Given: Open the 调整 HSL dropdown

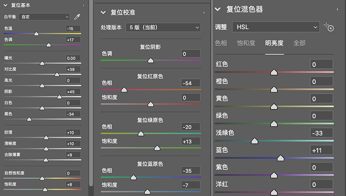Looking at the screenshot, I should tap(276, 27).
